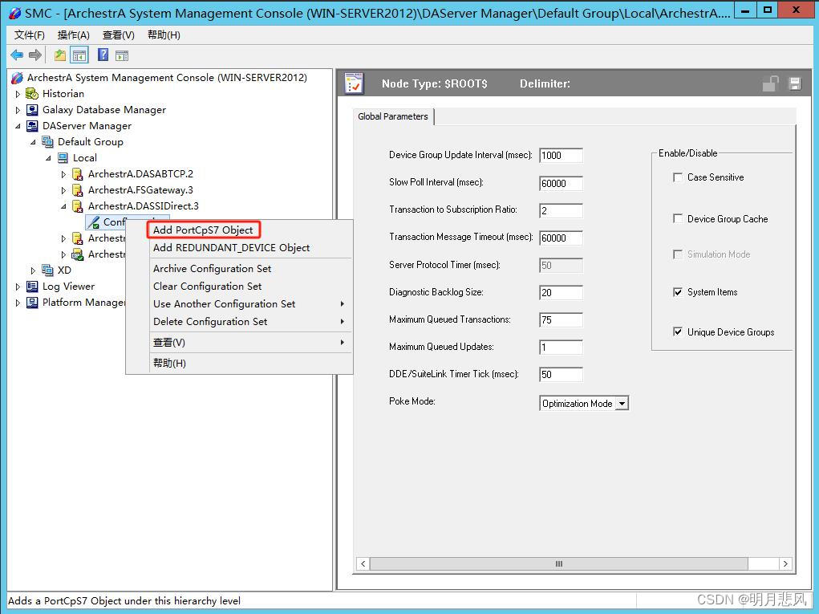The image size is (819, 614).
Task: Expand the XD tree node
Action: click(33, 270)
